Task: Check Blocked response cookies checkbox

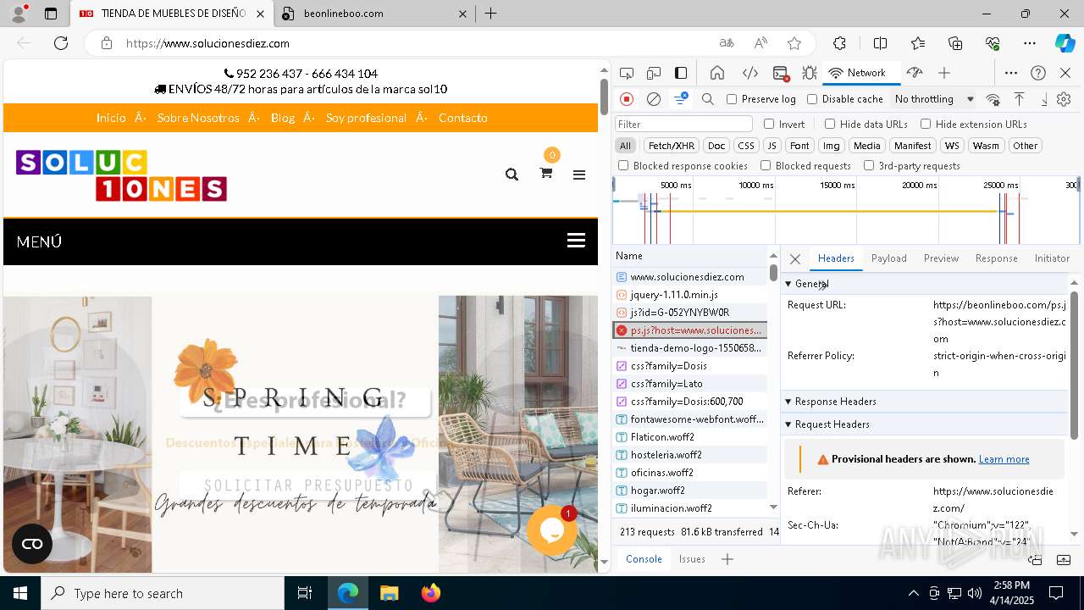Action: [x=623, y=166]
